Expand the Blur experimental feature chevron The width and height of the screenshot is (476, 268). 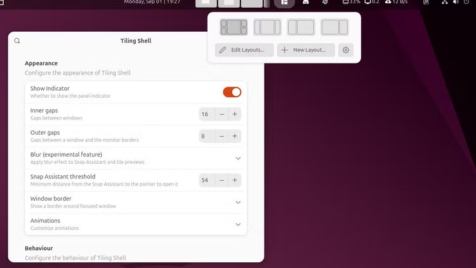click(238, 158)
